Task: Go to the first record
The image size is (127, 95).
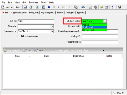Action: (49, 7)
